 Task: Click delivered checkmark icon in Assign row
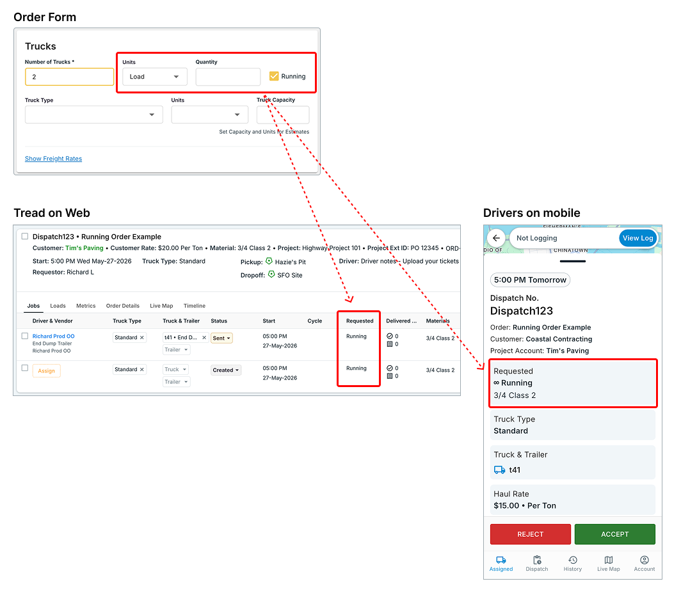pyautogui.click(x=390, y=368)
